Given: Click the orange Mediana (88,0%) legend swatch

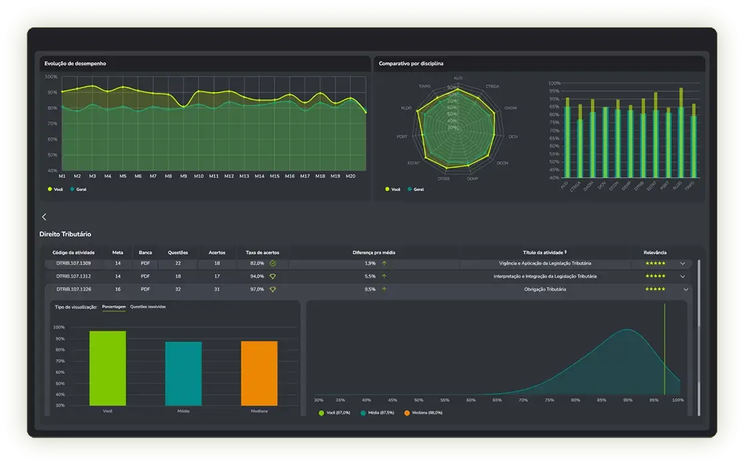Looking at the screenshot, I should tap(407, 413).
